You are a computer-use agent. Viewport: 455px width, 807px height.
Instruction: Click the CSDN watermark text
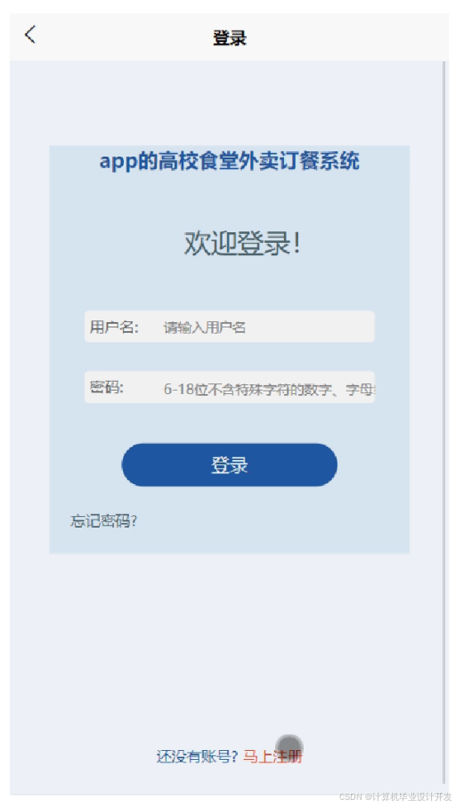point(350,796)
